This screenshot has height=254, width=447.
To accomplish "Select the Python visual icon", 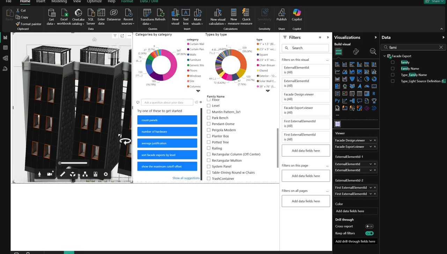I will [x=337, y=101].
